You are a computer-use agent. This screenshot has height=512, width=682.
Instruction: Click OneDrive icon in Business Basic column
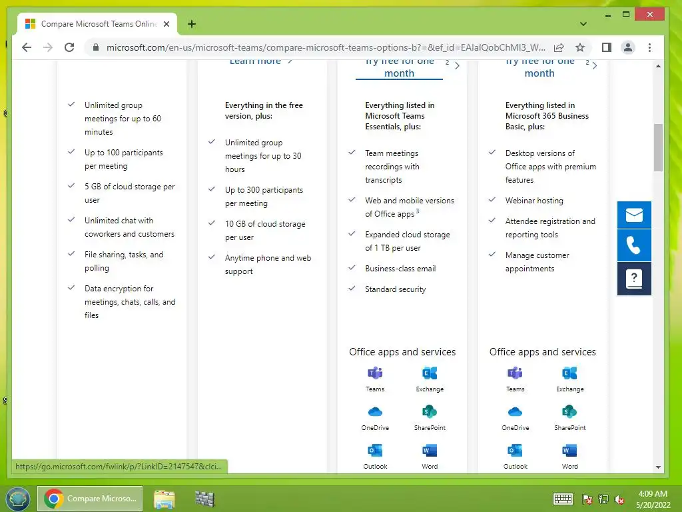tap(375, 411)
